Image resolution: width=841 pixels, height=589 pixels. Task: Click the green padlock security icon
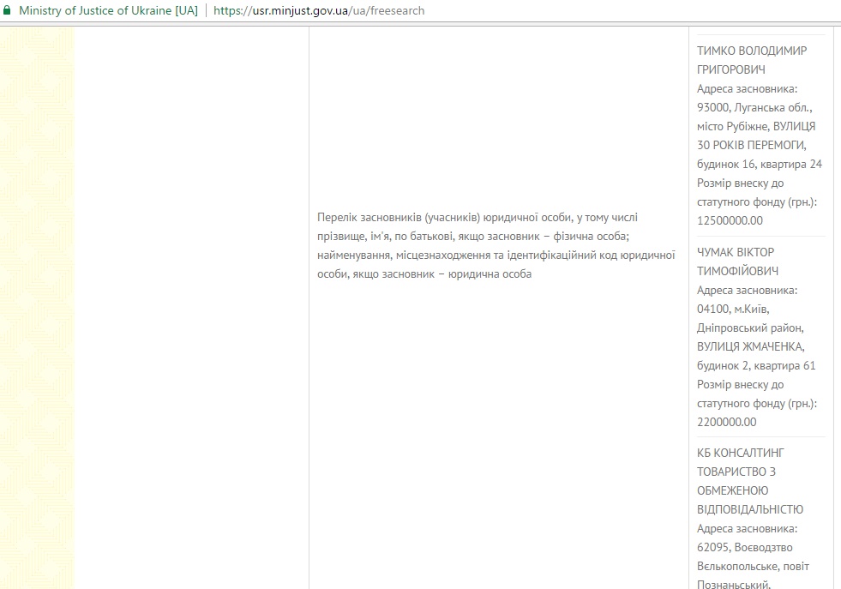pyautogui.click(x=7, y=10)
